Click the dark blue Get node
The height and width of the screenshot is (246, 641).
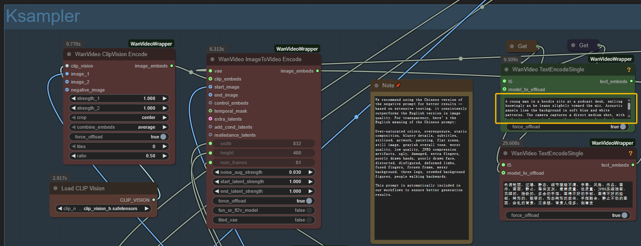tap(583, 45)
